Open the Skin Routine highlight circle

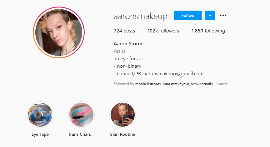pos(122,115)
